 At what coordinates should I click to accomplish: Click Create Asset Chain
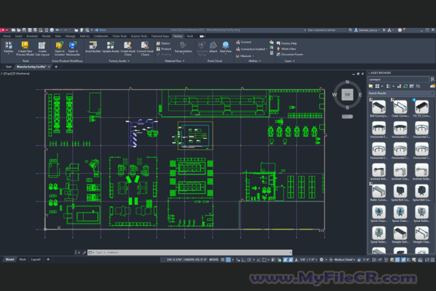(128, 48)
